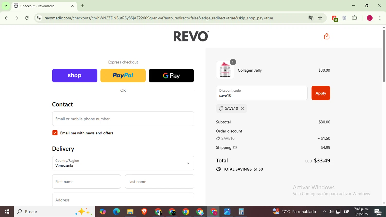Click the Collagen Jelly product thumbnail
The height and width of the screenshot is (217, 386).
tap(225, 70)
